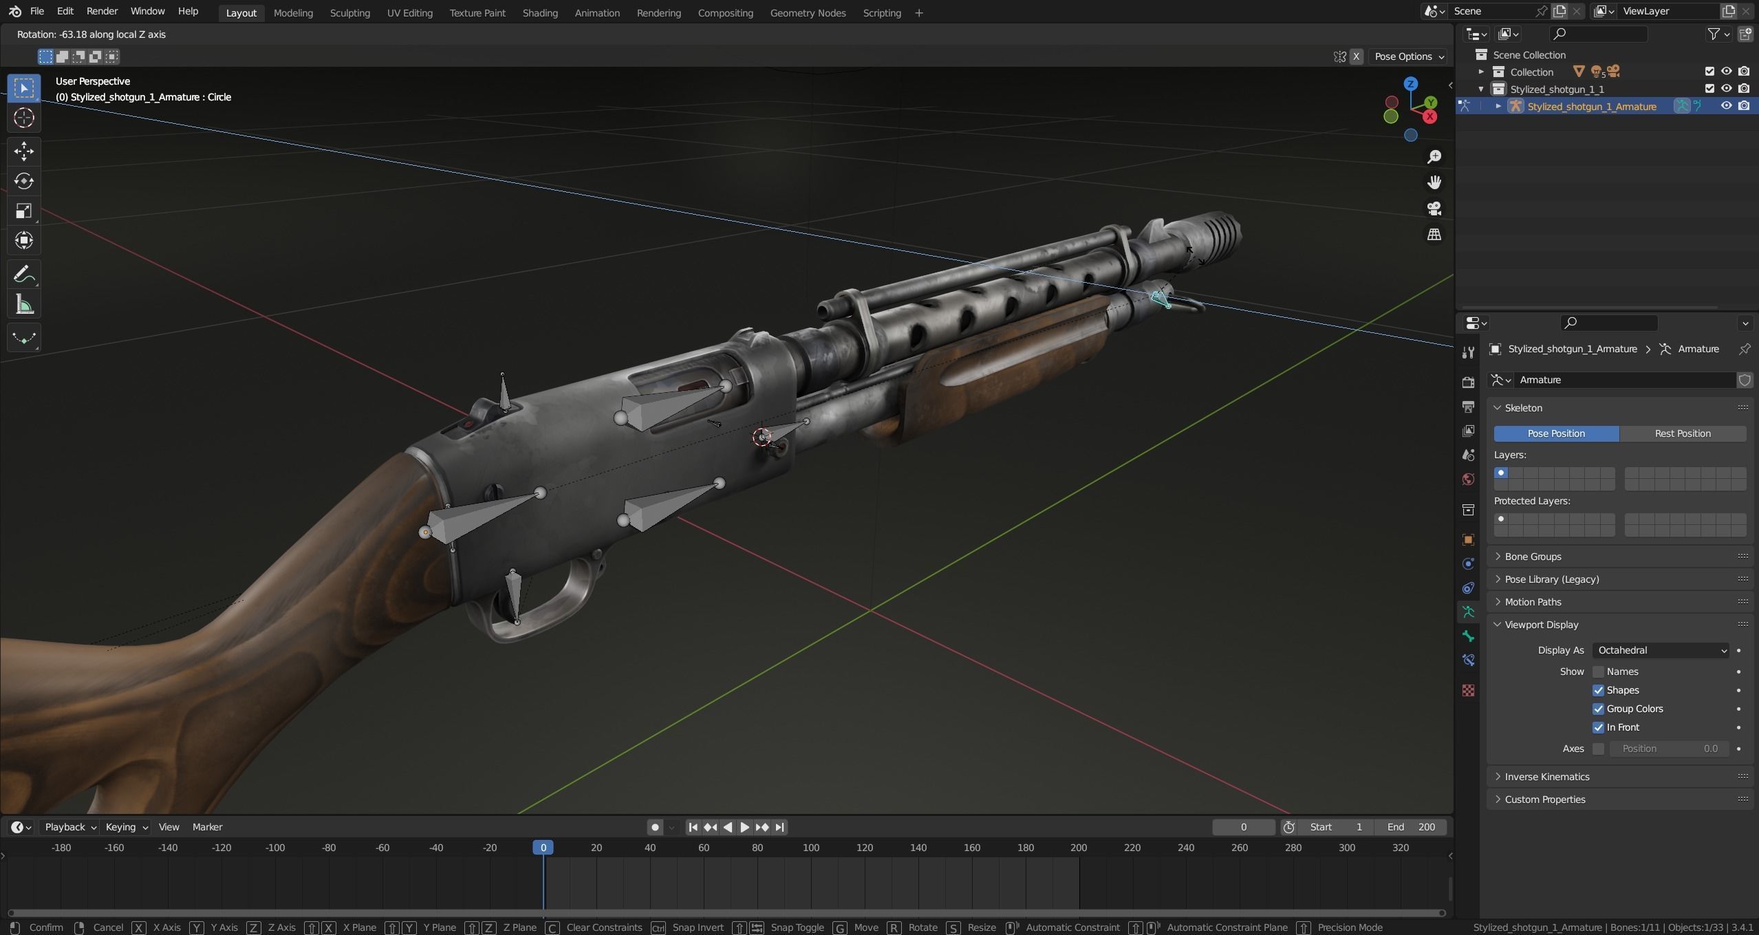Play the animation forward
Image resolution: width=1759 pixels, height=935 pixels.
pos(744,827)
